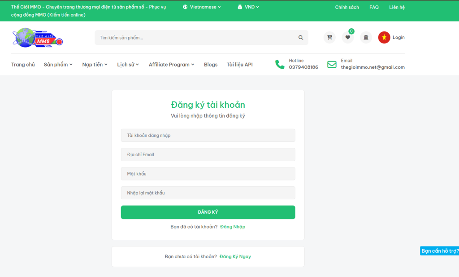Click the shopping cart icon
Viewport: 459px width, 277px height.
coord(329,37)
